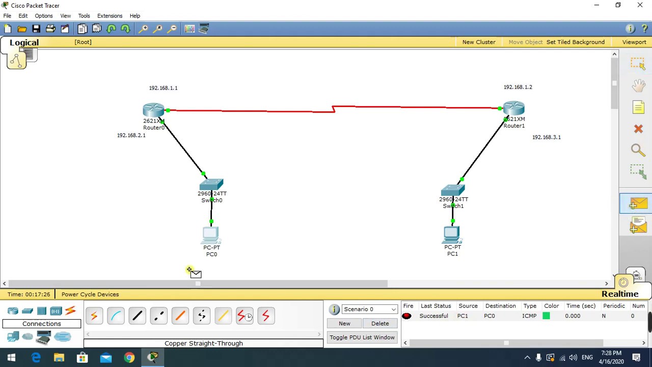Save the project via floppy disk icon
Screen dimensions: 652x367
click(x=36, y=29)
